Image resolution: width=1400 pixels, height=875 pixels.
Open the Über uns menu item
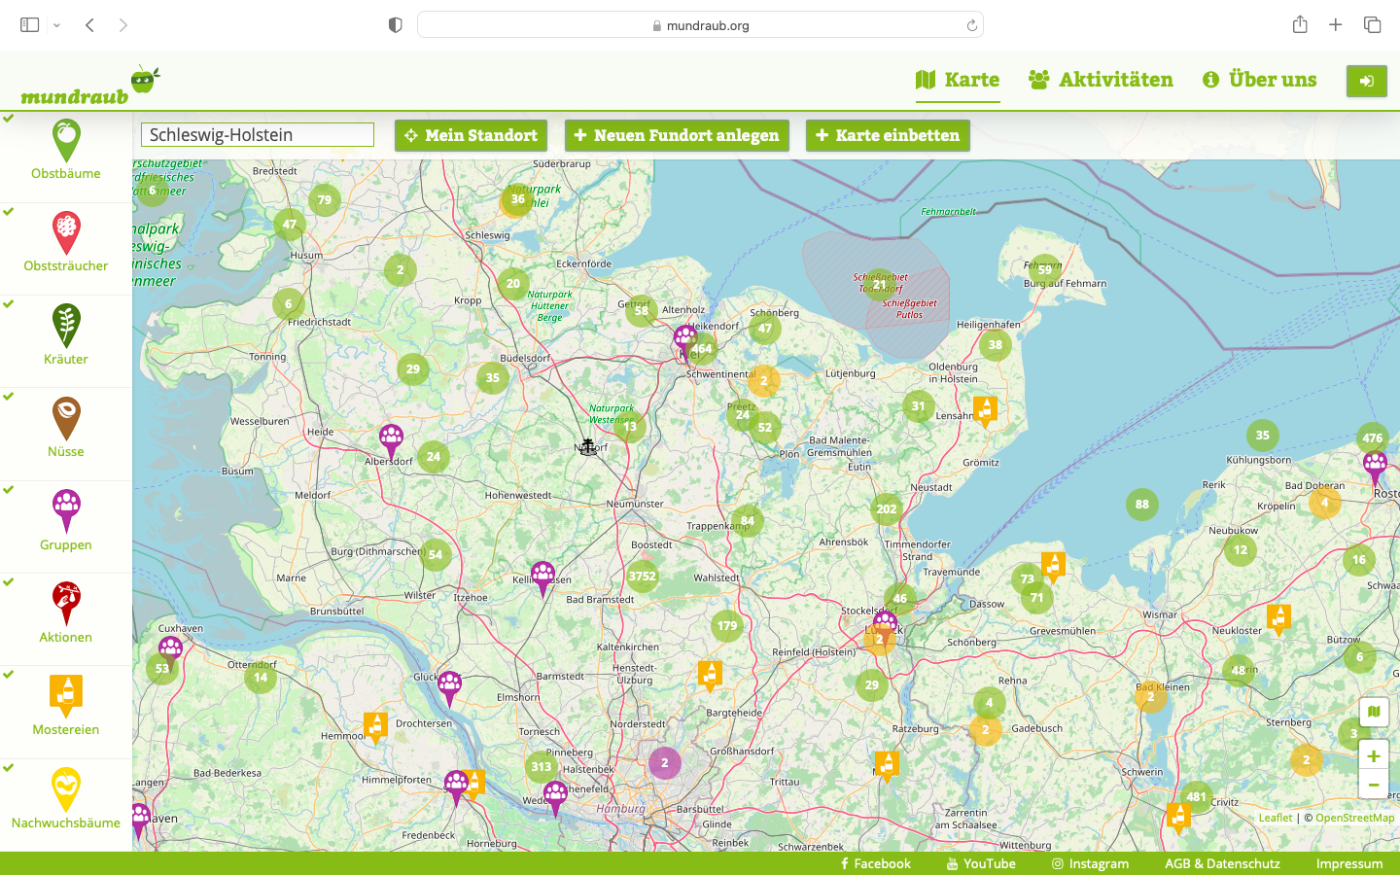click(x=1259, y=80)
